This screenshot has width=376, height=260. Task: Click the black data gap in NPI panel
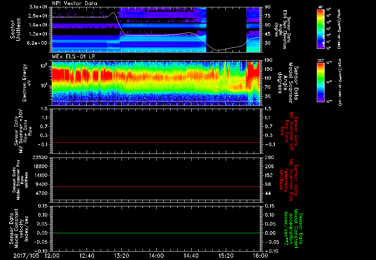point(226,26)
